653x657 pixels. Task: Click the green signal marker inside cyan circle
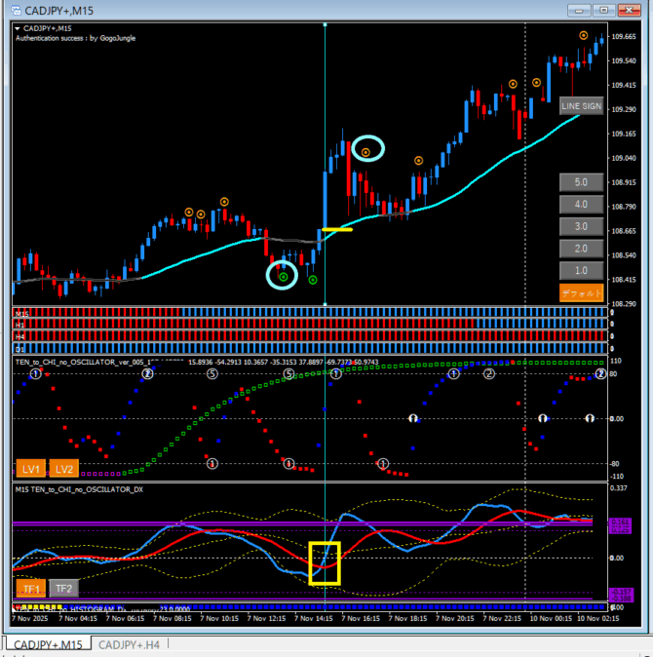[x=283, y=278]
